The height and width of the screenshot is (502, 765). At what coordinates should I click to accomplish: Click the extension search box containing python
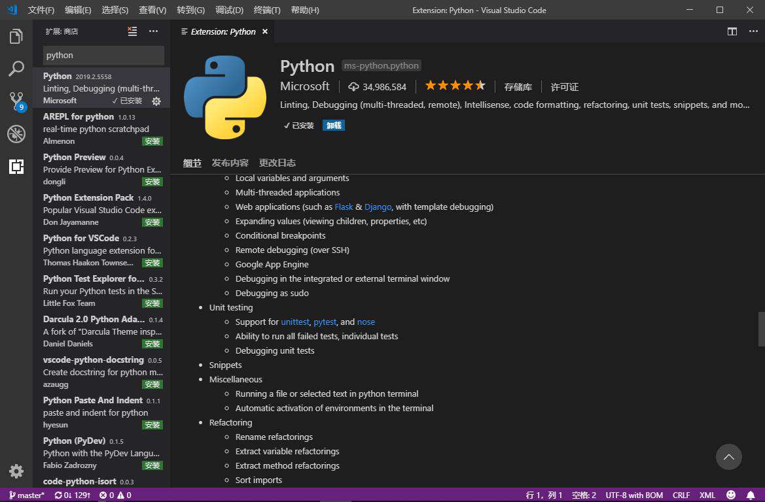click(x=103, y=56)
